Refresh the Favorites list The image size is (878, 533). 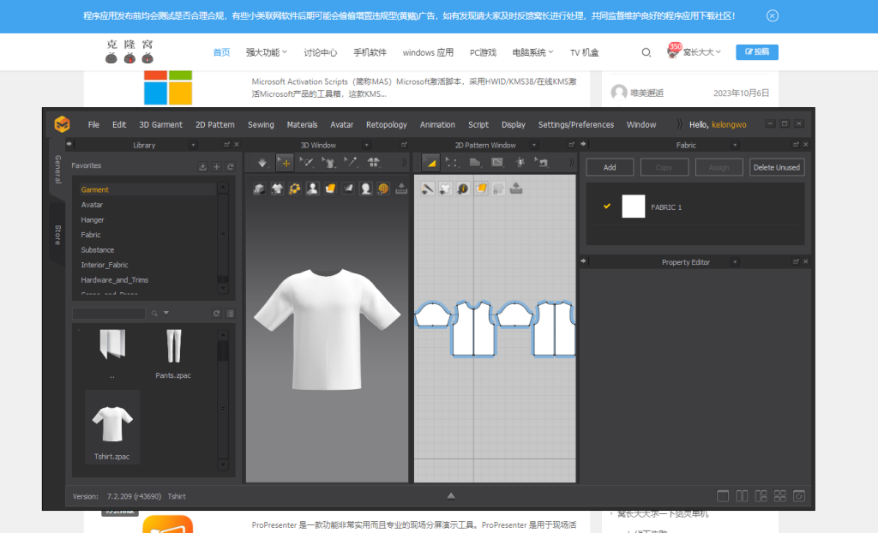[x=230, y=167]
